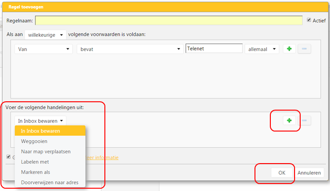Viewport: 330px width, 191px height.
Task: Click into the Regelnaam text field
Action: point(169,20)
